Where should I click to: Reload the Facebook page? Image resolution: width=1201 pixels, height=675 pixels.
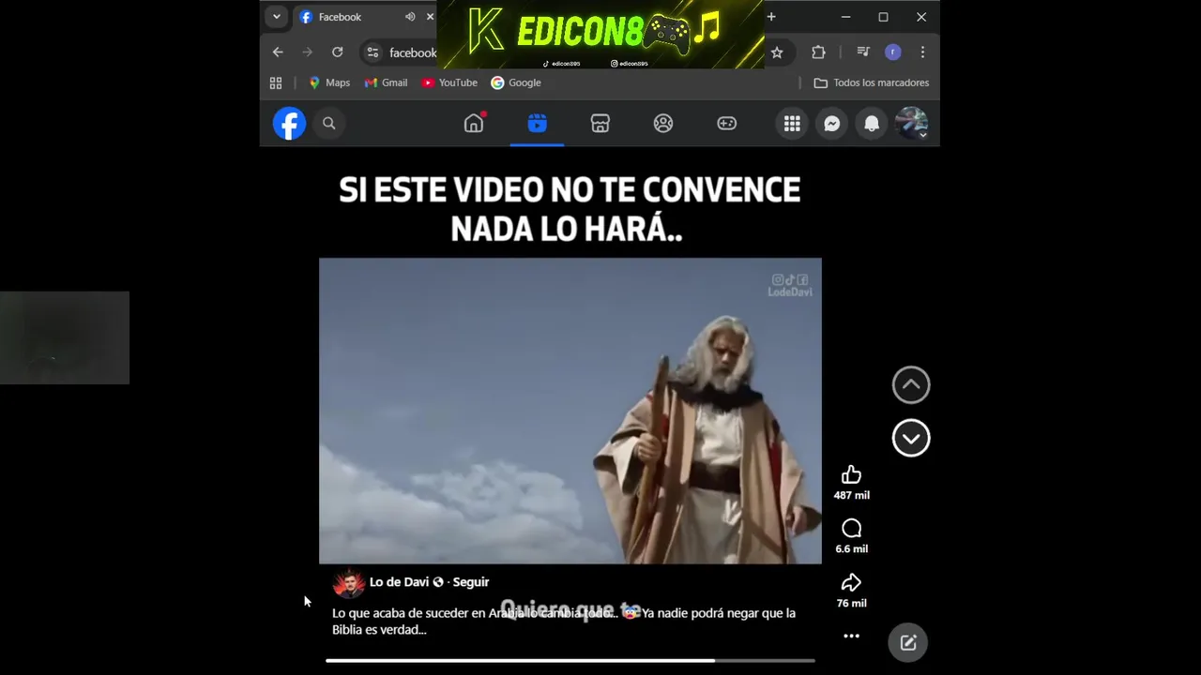tap(338, 52)
